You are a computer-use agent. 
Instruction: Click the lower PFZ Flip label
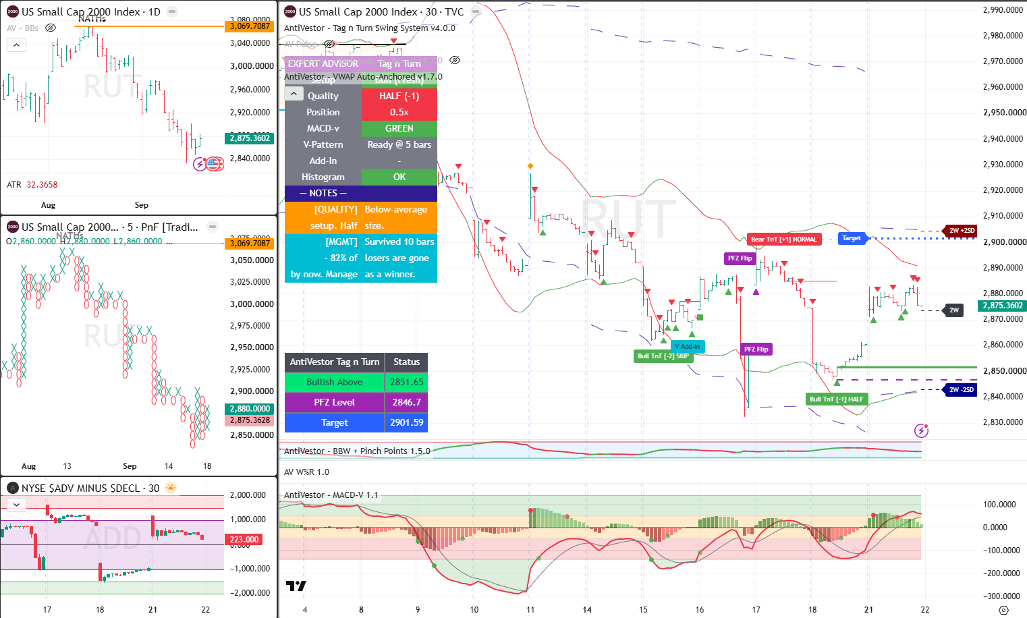click(756, 349)
